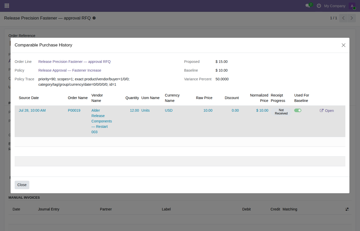Click the order name P00019 cell
The image size is (360, 231).
(74, 110)
